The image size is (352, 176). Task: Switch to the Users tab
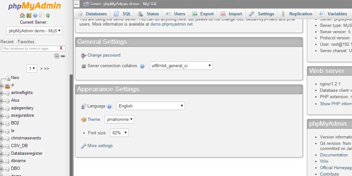[175, 14]
